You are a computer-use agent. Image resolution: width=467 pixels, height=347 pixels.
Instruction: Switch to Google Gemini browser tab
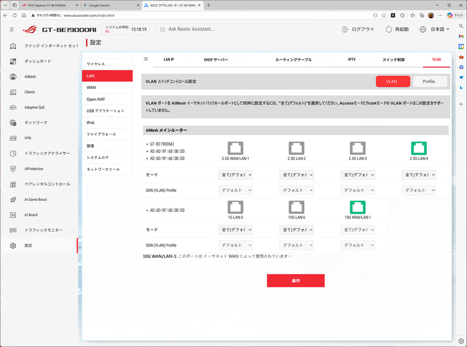110,5
